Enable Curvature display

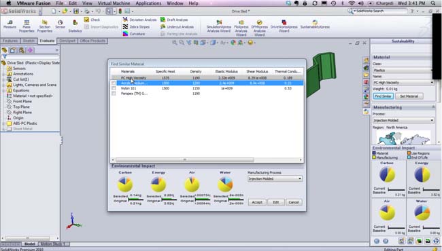coord(133,34)
